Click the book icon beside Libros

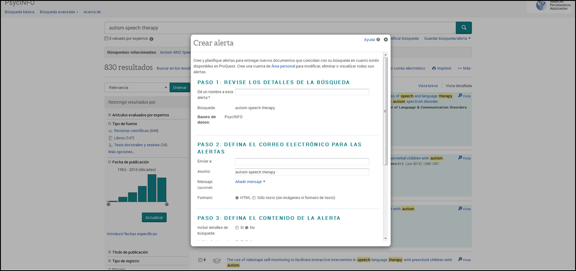tap(110, 138)
